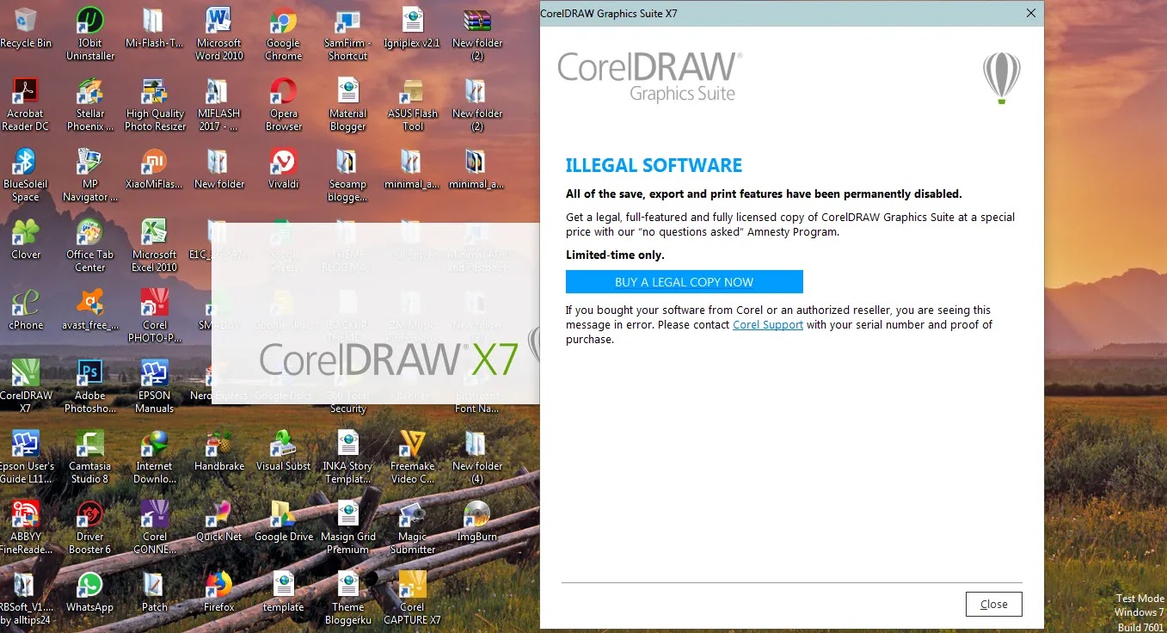Select the INKA Story Templat... icon

click(347, 457)
